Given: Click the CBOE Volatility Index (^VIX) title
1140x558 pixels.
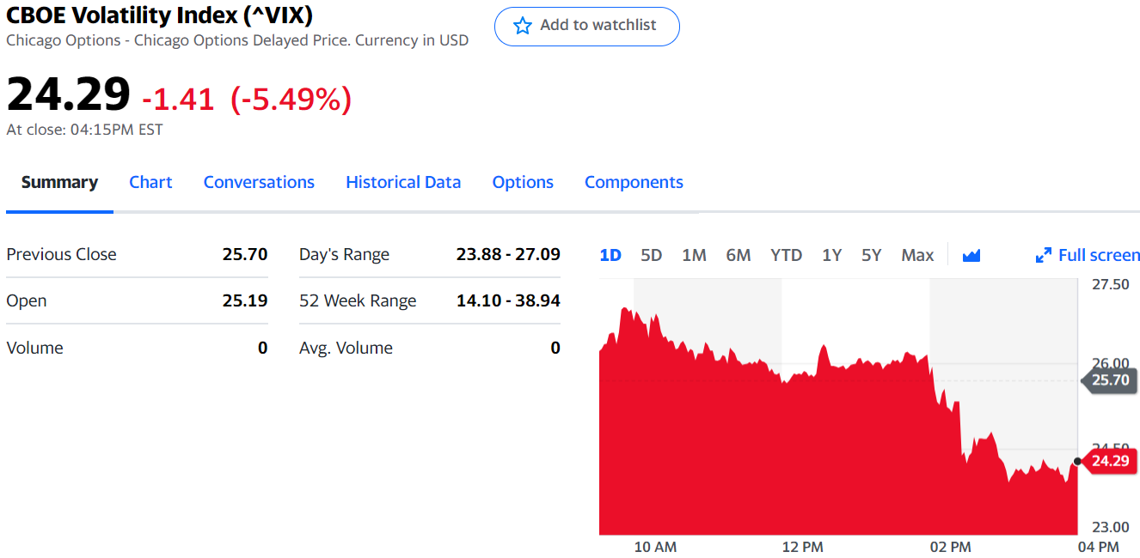Looking at the screenshot, I should tap(159, 15).
